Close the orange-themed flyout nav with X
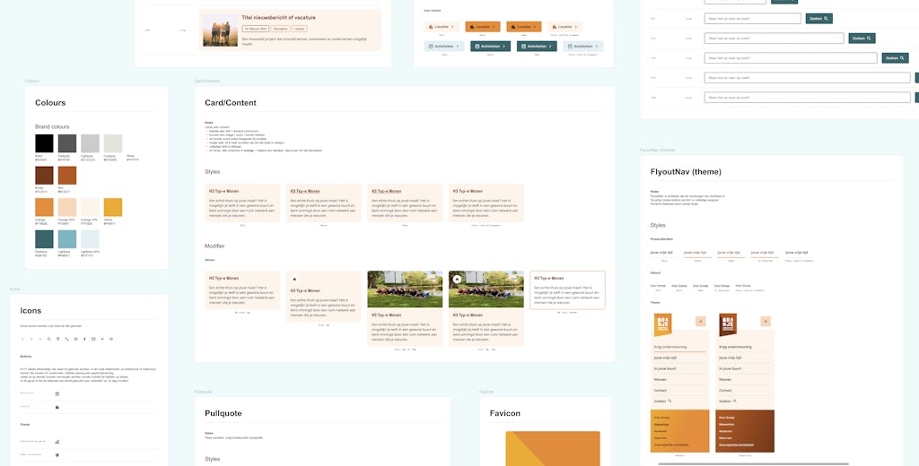Image resolution: width=919 pixels, height=466 pixels. tap(700, 321)
